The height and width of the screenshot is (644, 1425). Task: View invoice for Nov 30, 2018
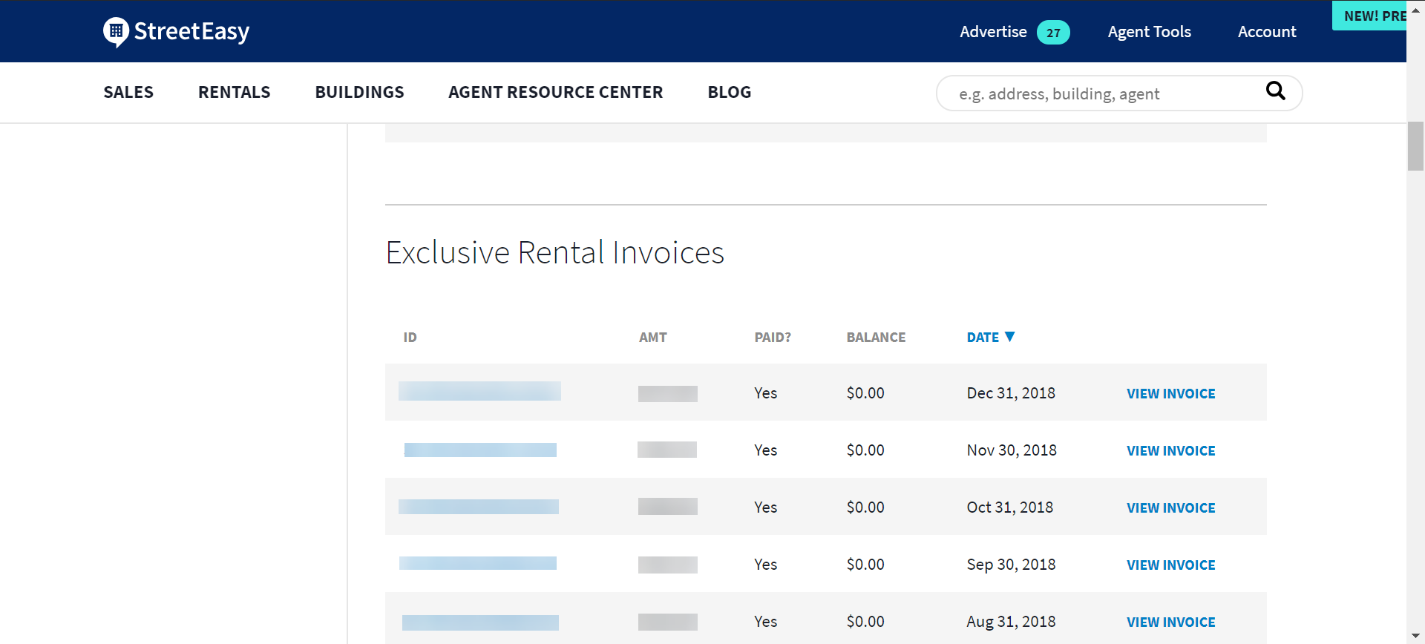(1170, 451)
